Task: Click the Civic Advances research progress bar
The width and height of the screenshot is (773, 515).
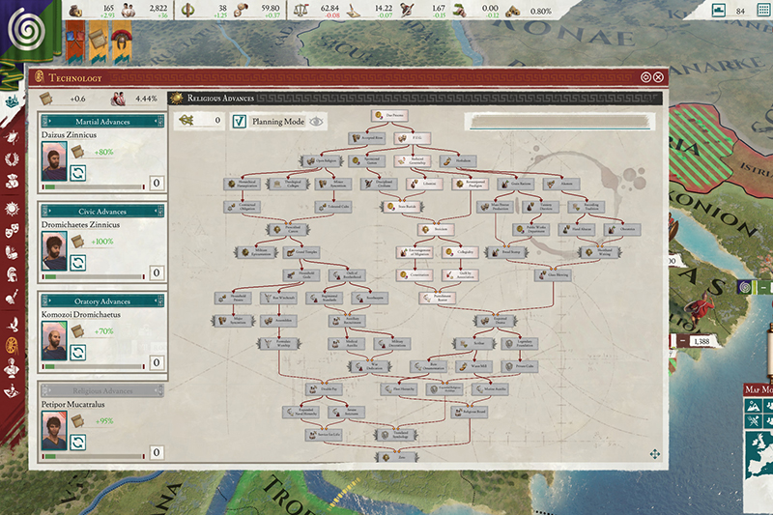Action: [x=94, y=276]
